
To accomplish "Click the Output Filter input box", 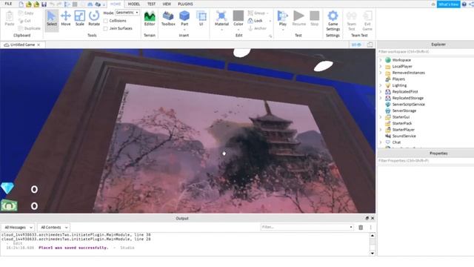I will pos(307,227).
